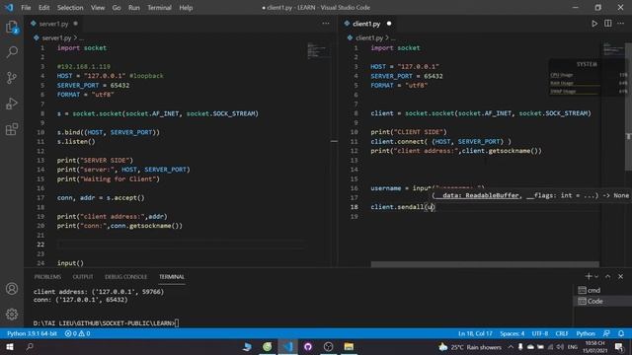
Task: Open Windows taskbar search
Action: tap(30, 347)
